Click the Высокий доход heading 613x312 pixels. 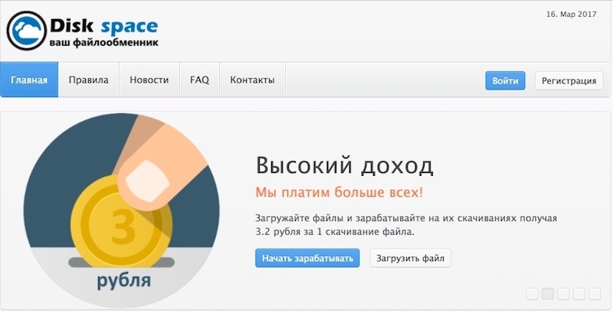click(344, 165)
